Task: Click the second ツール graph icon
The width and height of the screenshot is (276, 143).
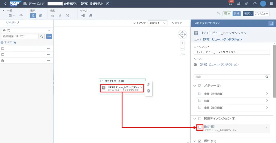Action: (90, 16)
